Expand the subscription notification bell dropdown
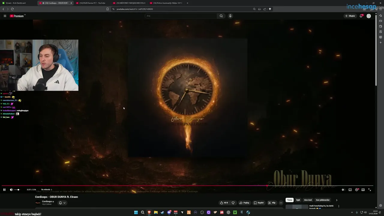 [x=62, y=203]
